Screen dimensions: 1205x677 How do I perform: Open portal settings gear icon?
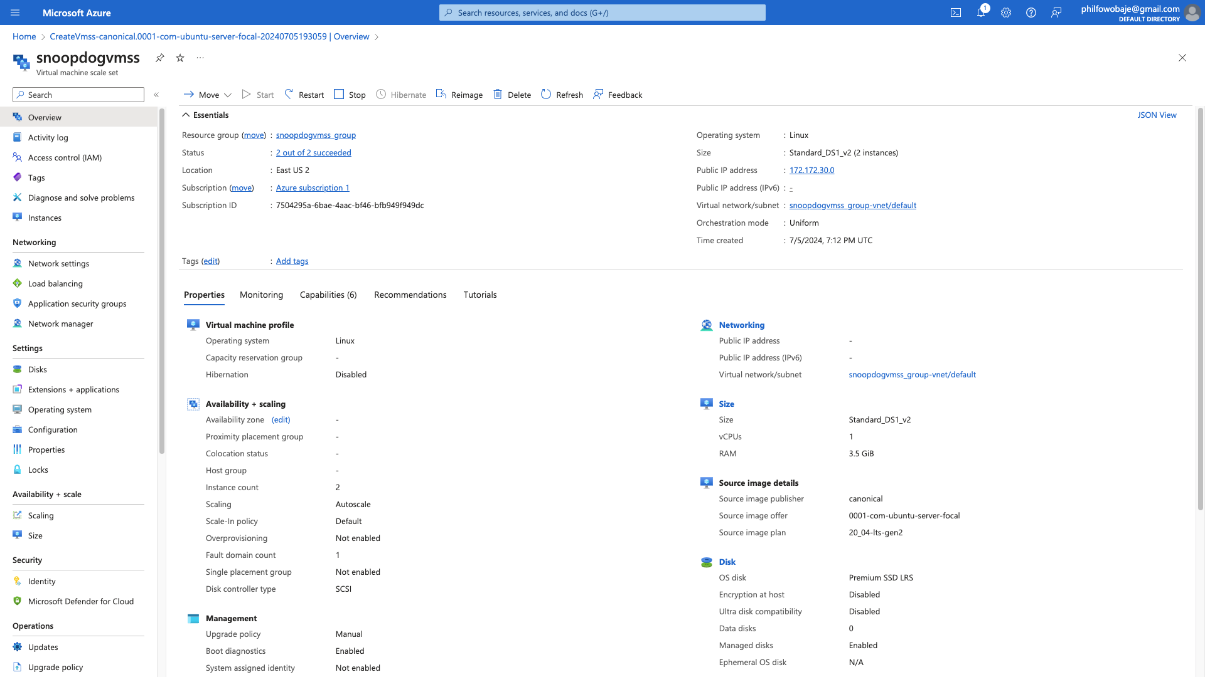click(1006, 13)
